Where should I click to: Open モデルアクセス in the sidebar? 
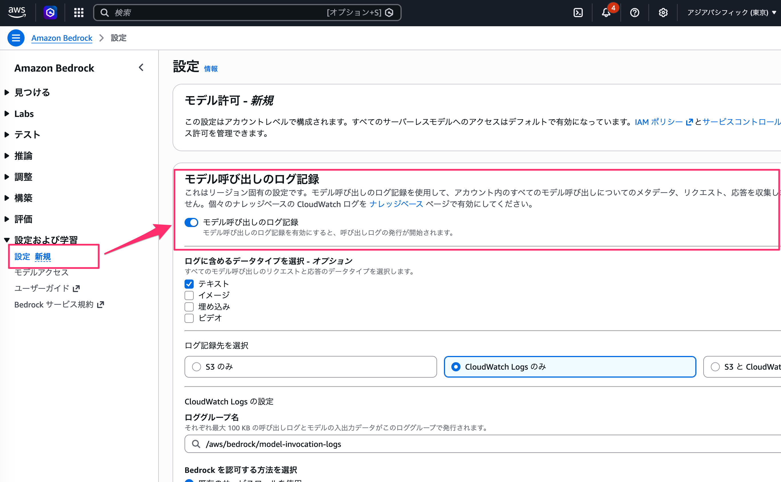[41, 272]
